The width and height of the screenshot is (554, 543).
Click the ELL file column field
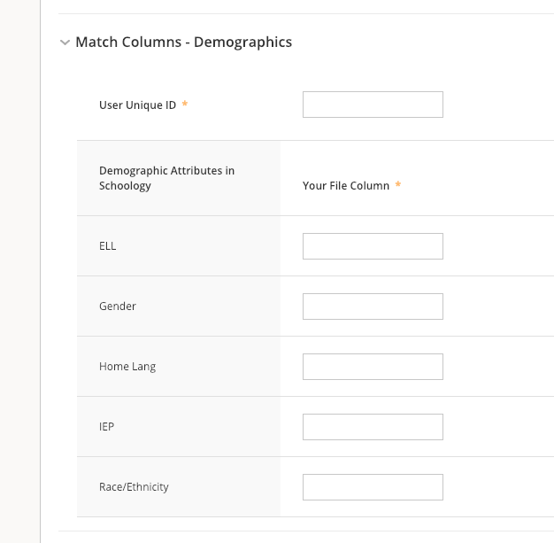pyautogui.click(x=373, y=246)
